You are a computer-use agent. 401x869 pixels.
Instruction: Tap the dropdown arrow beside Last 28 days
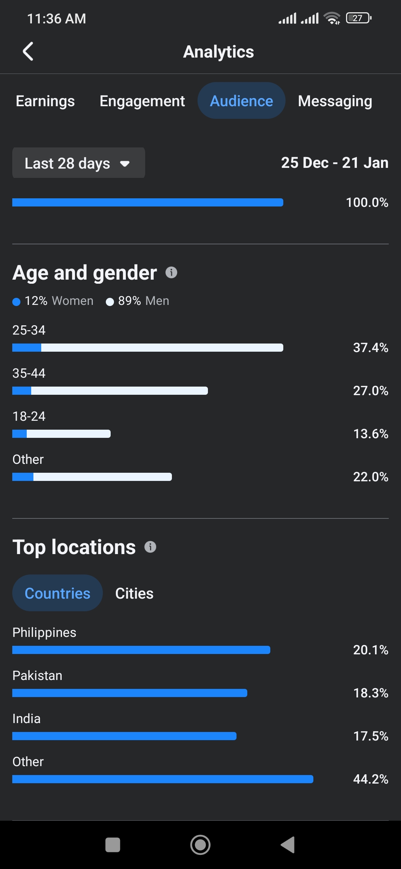(x=125, y=163)
